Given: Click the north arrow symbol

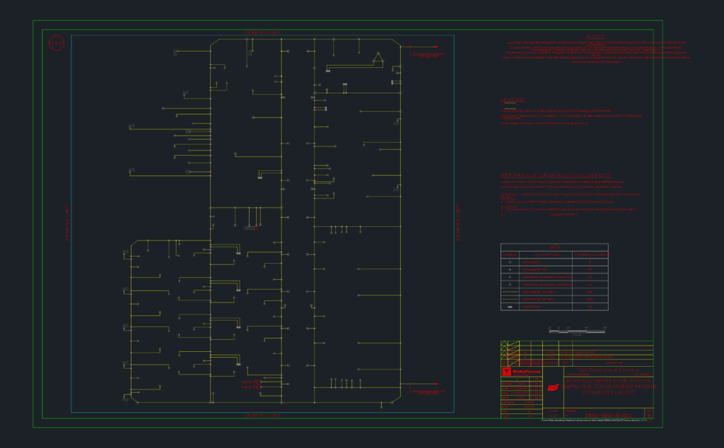Looking at the screenshot, I should tap(57, 43).
